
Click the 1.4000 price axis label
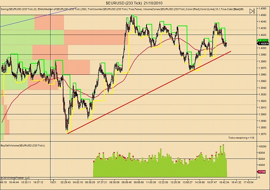coord(262,48)
